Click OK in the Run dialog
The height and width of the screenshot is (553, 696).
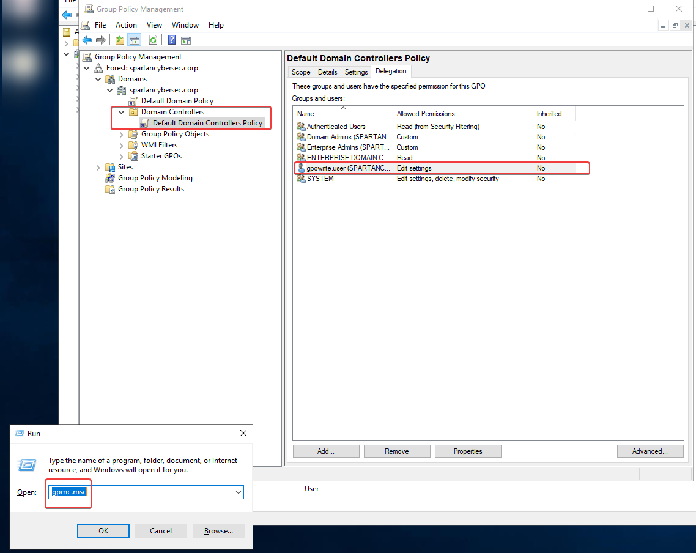click(x=103, y=531)
